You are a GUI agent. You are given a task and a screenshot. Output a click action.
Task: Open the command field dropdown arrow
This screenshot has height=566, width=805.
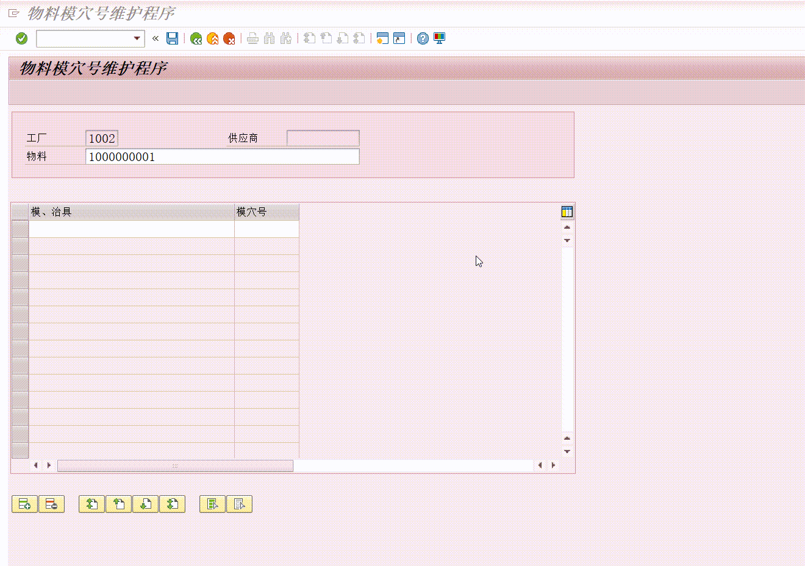(137, 38)
